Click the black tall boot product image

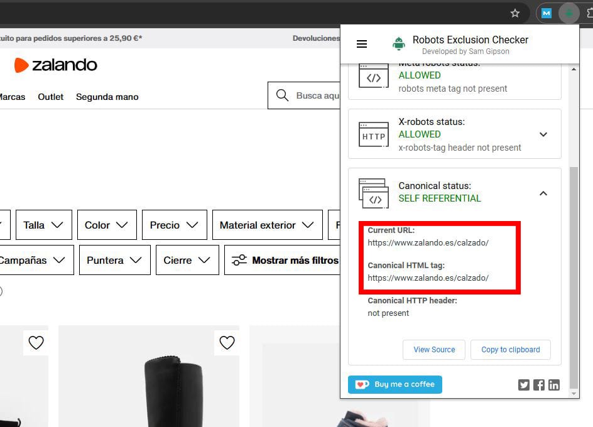click(149, 376)
